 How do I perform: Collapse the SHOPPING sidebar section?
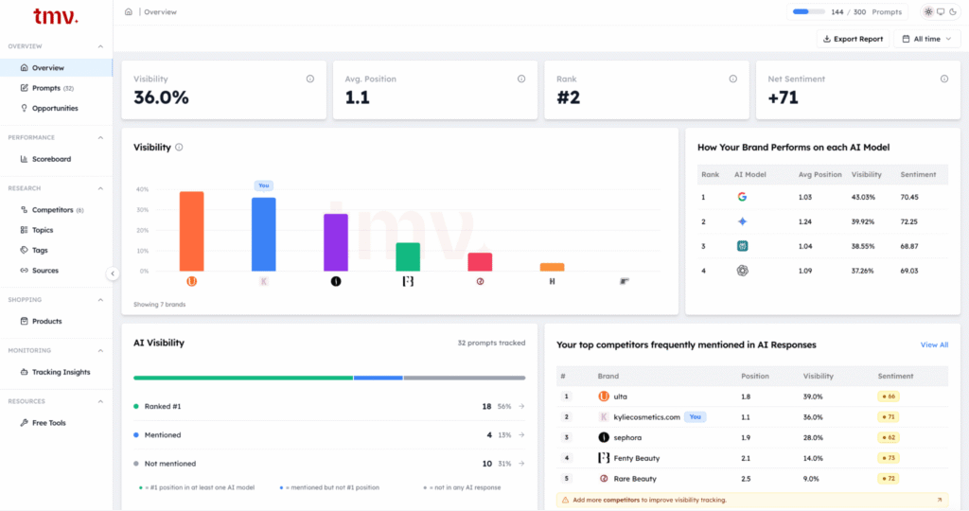(100, 300)
